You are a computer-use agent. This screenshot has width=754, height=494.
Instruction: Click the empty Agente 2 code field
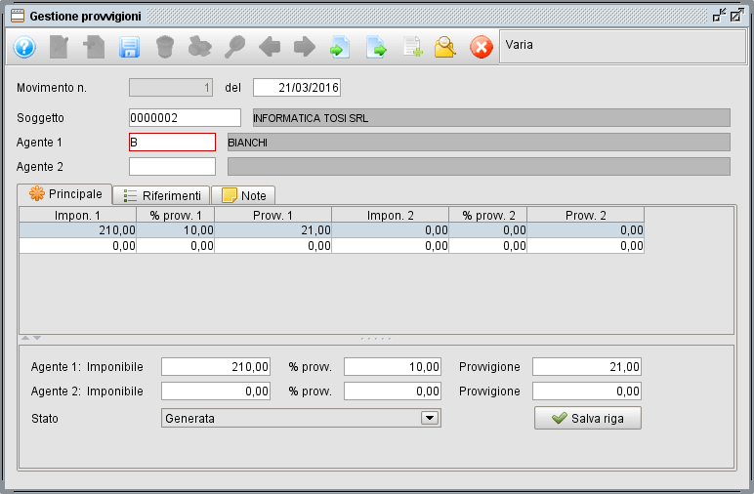(172, 167)
